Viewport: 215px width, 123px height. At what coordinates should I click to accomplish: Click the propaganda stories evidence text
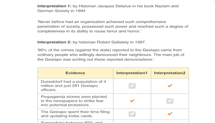tap(74, 101)
